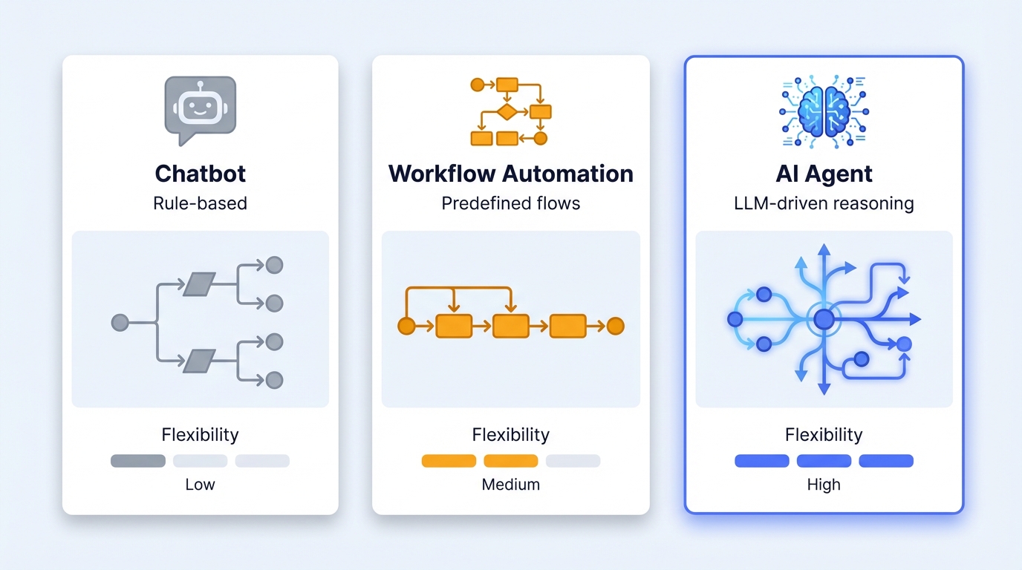Enable the empty flexibility segment on the Workflow card

[x=573, y=461]
